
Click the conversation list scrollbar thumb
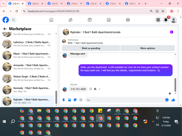56,97
